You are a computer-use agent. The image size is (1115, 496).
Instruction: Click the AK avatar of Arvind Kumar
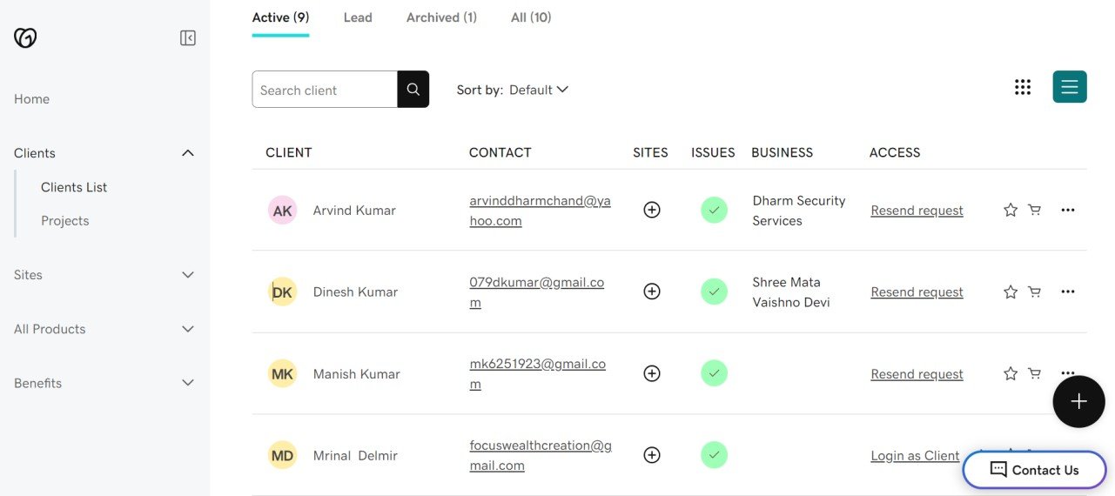282,211
